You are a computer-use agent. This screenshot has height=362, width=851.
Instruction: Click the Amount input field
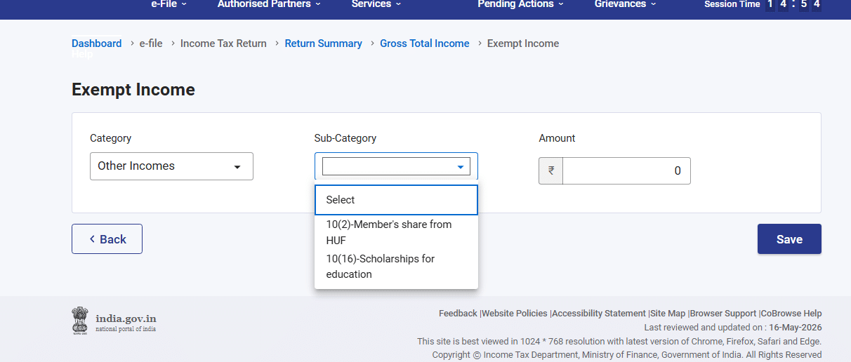point(626,170)
